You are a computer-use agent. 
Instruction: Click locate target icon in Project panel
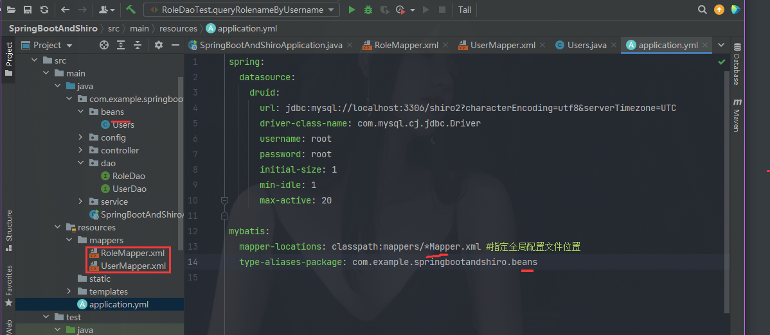click(x=104, y=45)
